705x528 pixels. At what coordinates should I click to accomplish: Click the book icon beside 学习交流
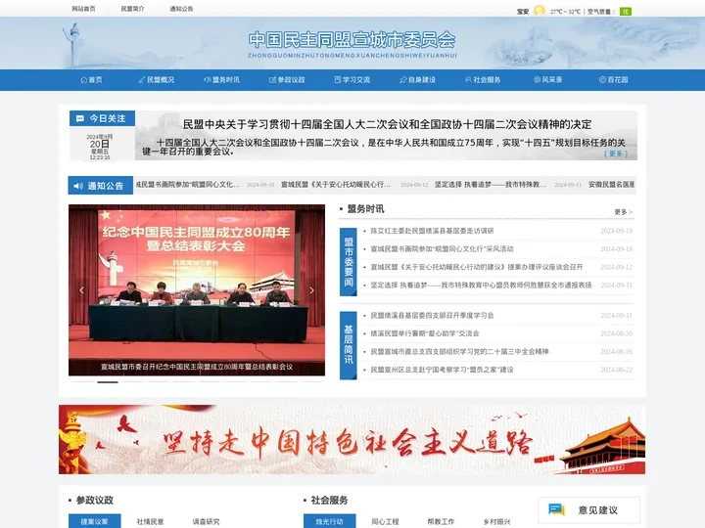coord(338,80)
